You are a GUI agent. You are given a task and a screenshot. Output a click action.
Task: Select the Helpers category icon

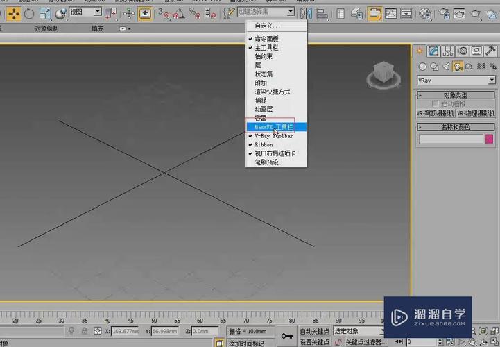(469, 67)
